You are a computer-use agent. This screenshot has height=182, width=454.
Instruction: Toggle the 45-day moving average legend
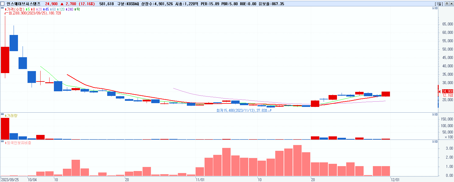pos(46,10)
